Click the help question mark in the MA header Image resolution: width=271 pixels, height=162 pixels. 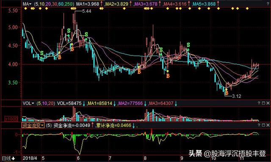click(x=268, y=4)
